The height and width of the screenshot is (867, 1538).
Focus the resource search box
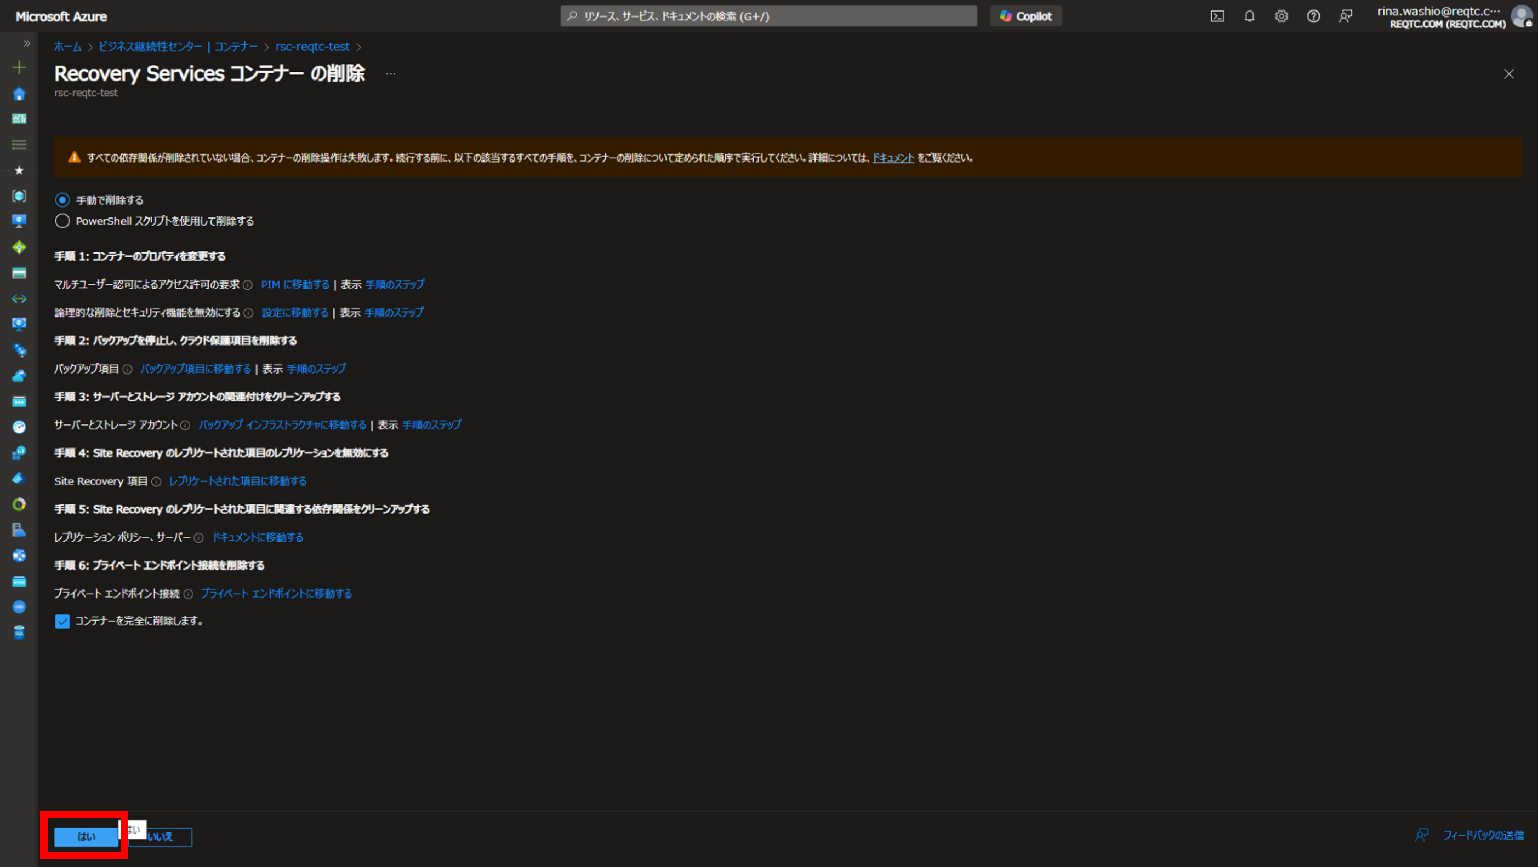(768, 16)
